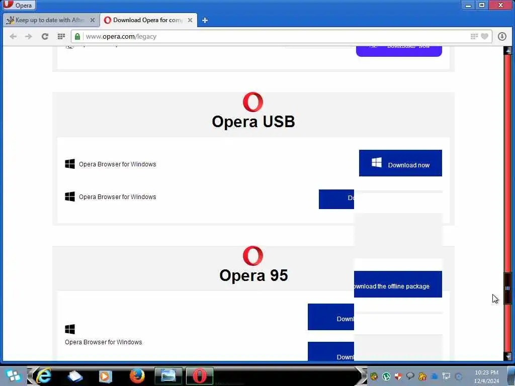Open Windows Media Player from the taskbar
The width and height of the screenshot is (515, 386).
pyautogui.click(x=105, y=376)
